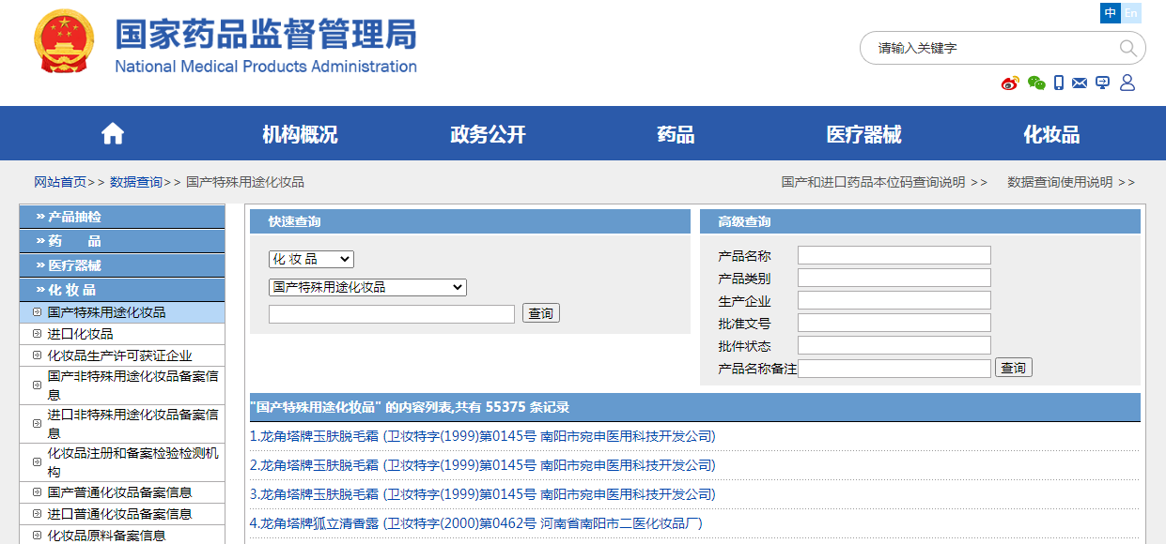Open the email contact icon
This screenshot has width=1166, height=544.
click(1079, 83)
